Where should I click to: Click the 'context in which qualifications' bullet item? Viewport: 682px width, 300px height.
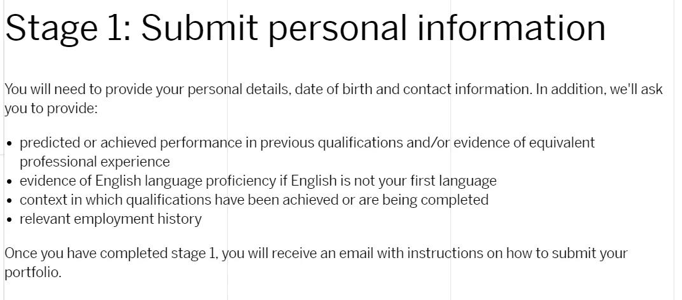[x=254, y=200]
